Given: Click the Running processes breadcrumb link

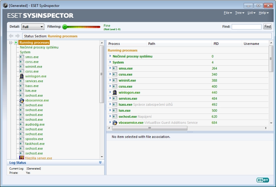Looking at the screenshot, I should (x=63, y=36).
